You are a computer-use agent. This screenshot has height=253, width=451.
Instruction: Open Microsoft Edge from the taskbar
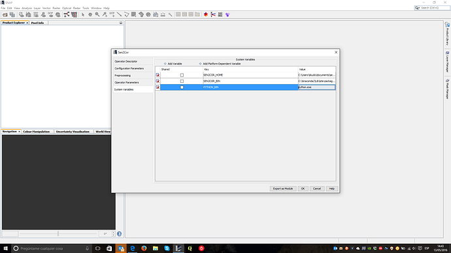[132, 248]
